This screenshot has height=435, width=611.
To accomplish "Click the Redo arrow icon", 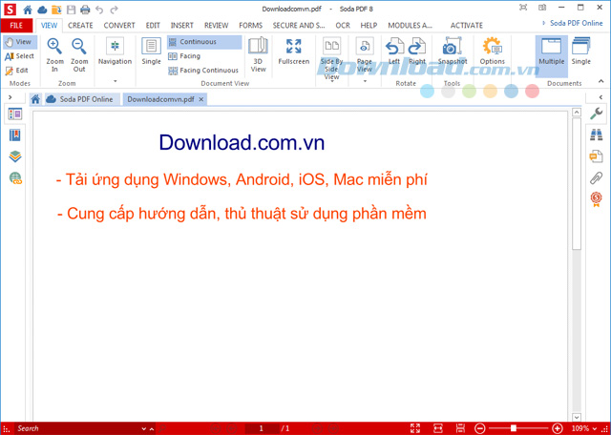I will click(x=114, y=9).
